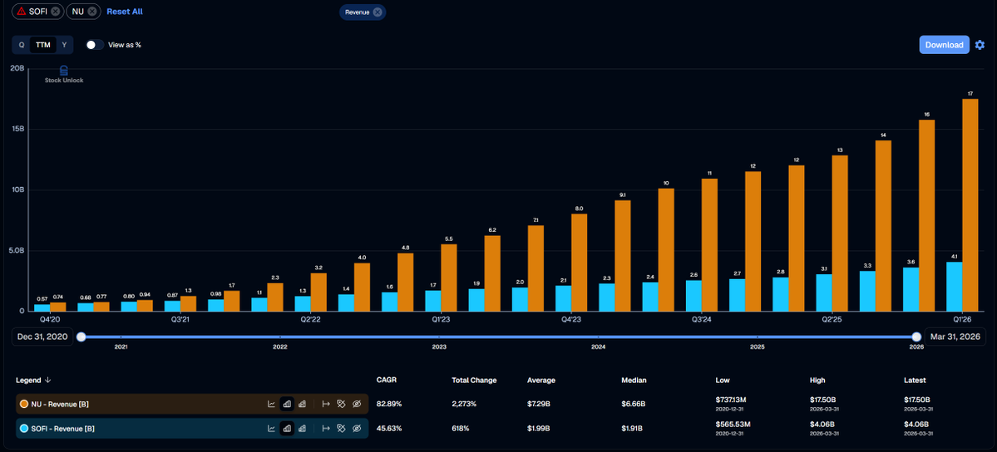Select the TTM period tab
The width and height of the screenshot is (997, 452).
point(43,45)
